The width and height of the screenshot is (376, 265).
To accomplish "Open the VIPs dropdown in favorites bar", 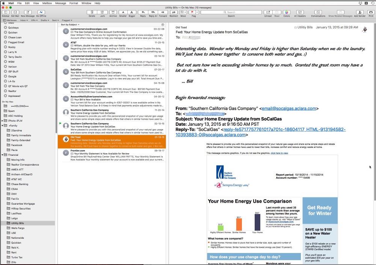I will point(34,20).
